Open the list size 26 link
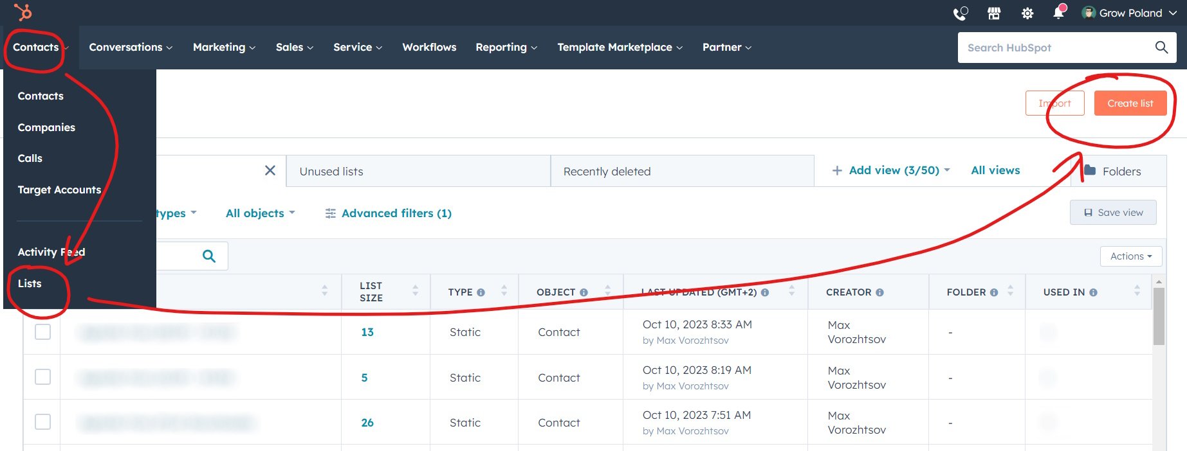 [367, 423]
